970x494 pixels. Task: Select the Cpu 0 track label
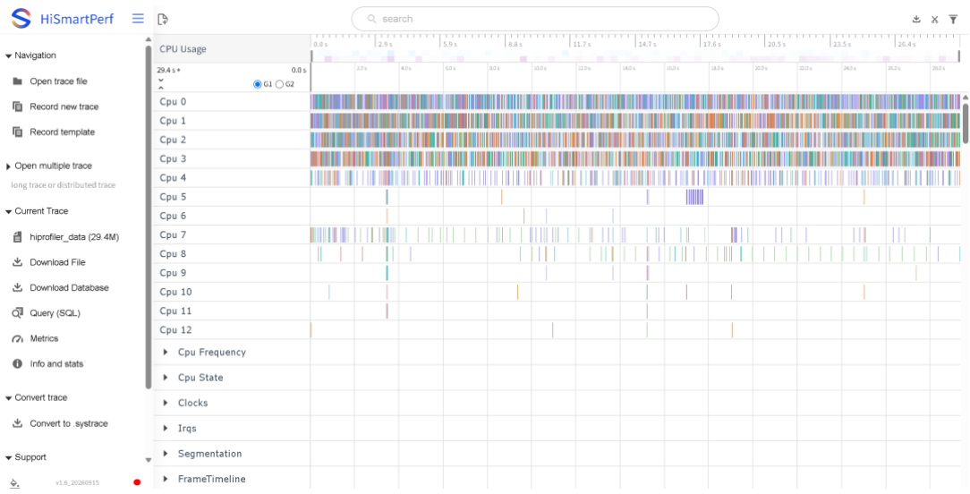pyautogui.click(x=173, y=101)
